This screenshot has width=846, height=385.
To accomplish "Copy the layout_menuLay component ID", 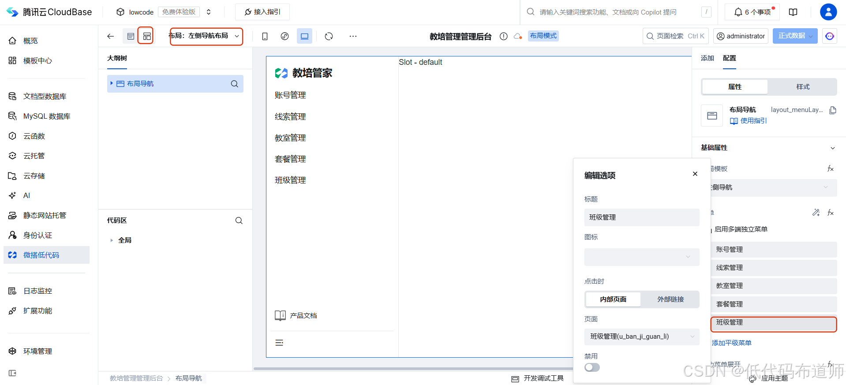I will pyautogui.click(x=833, y=110).
